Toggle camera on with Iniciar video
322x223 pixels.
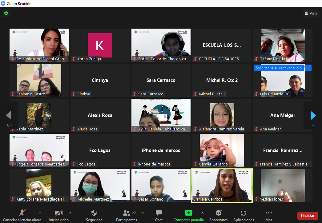(x=58, y=213)
